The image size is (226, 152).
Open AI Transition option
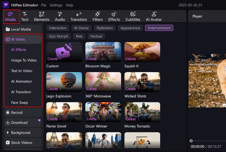[x=21, y=92]
